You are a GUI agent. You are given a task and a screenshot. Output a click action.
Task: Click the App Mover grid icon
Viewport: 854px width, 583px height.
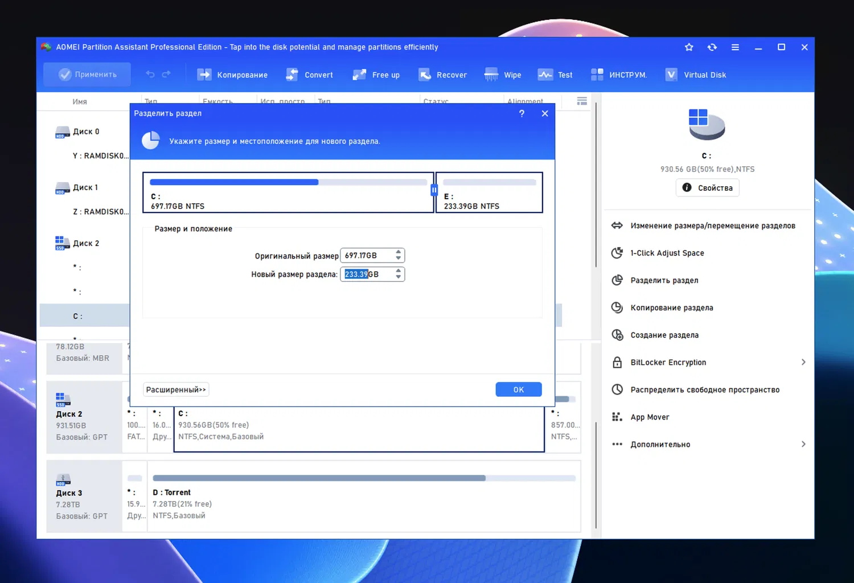coord(617,417)
